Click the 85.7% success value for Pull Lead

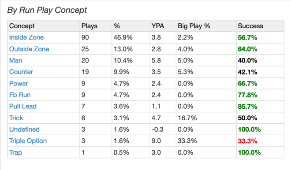[247, 107]
